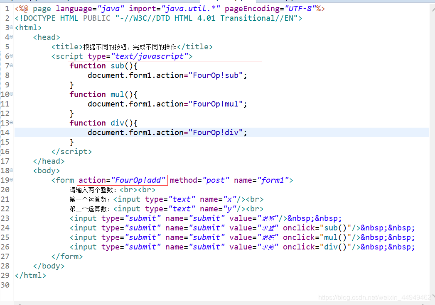The height and width of the screenshot is (305, 435).
Task: Click the 第一个运算数 label text
Action: (x=89, y=199)
